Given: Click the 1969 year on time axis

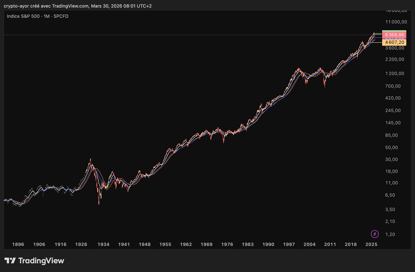Looking at the screenshot, I should (x=206, y=244).
